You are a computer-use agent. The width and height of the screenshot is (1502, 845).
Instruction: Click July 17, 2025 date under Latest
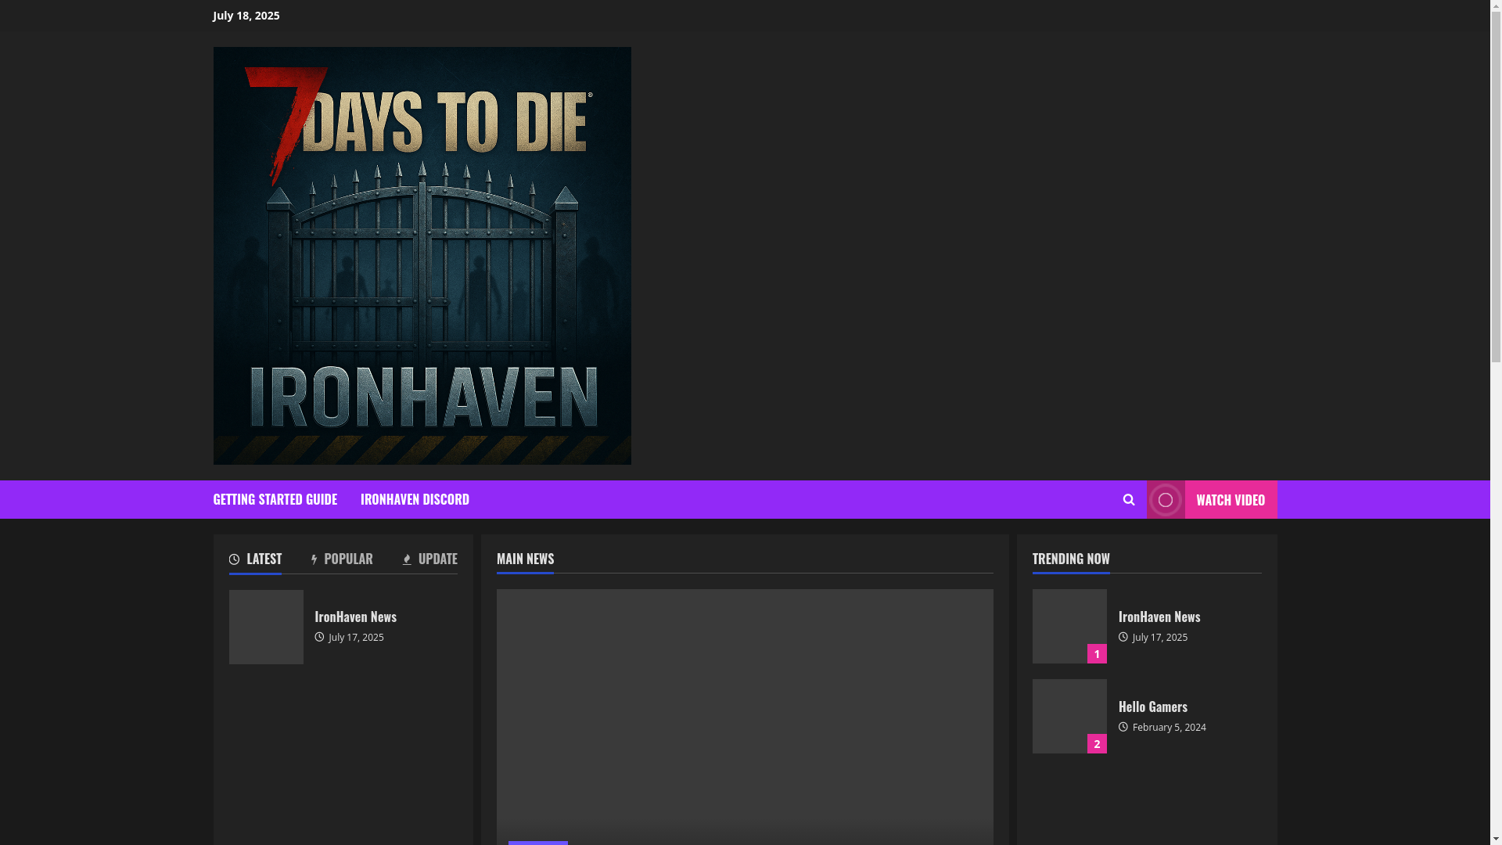tap(356, 638)
